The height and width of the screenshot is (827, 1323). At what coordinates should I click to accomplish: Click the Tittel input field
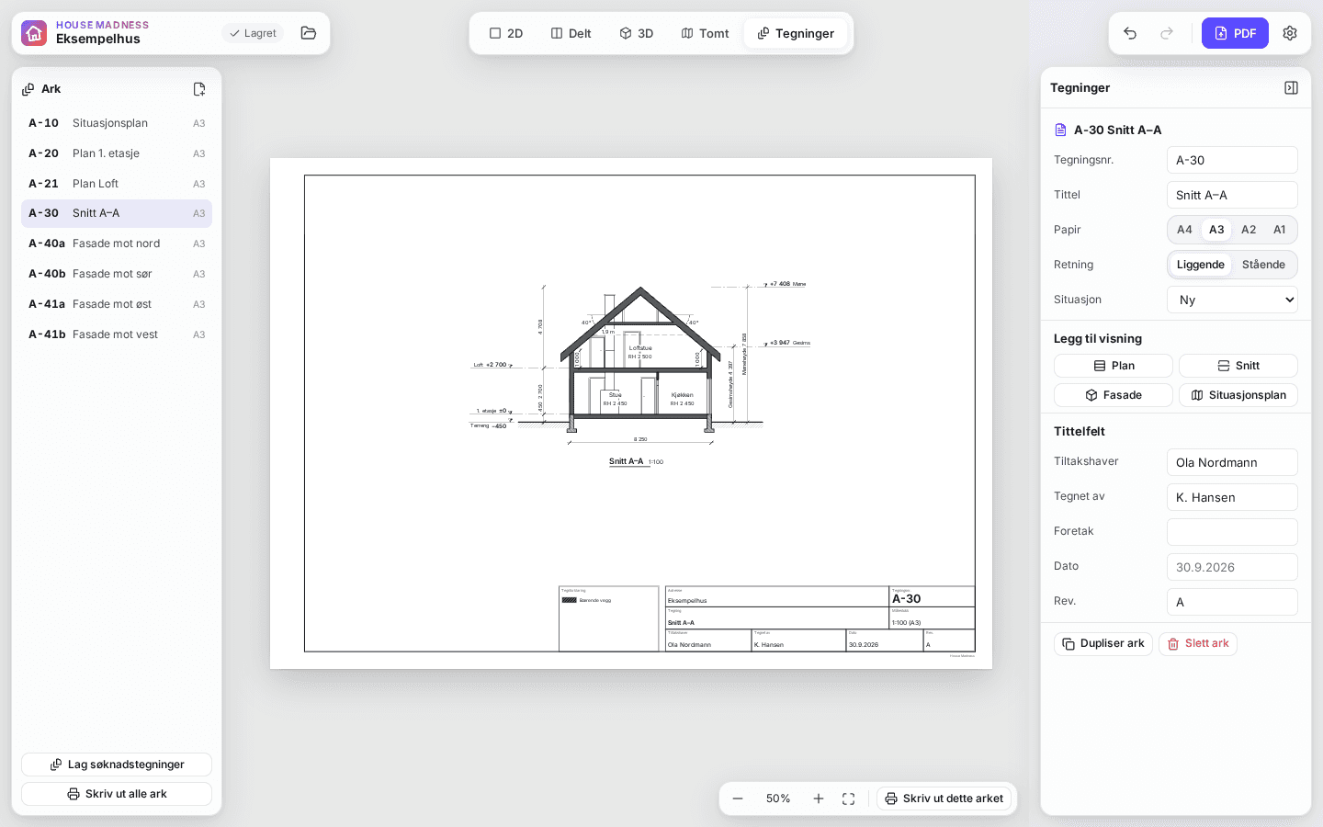click(x=1232, y=195)
